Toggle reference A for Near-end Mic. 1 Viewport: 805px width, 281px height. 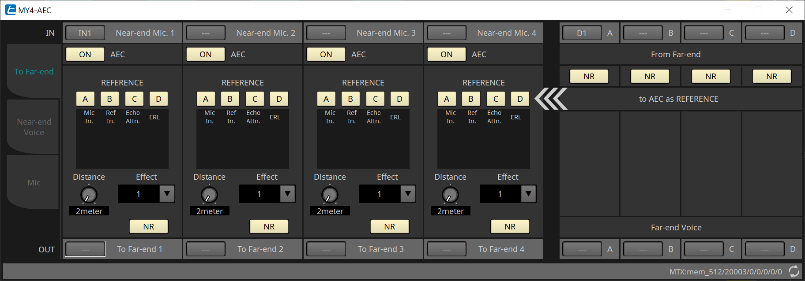(x=85, y=99)
